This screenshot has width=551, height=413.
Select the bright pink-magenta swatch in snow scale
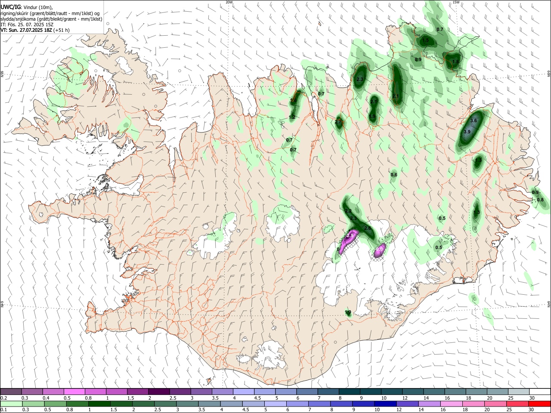(74, 391)
